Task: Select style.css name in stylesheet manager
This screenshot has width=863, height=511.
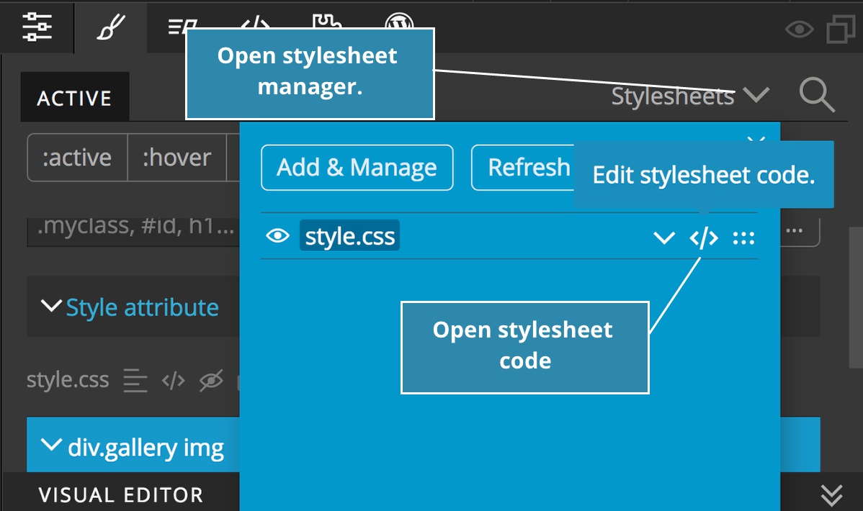Action: 349,236
